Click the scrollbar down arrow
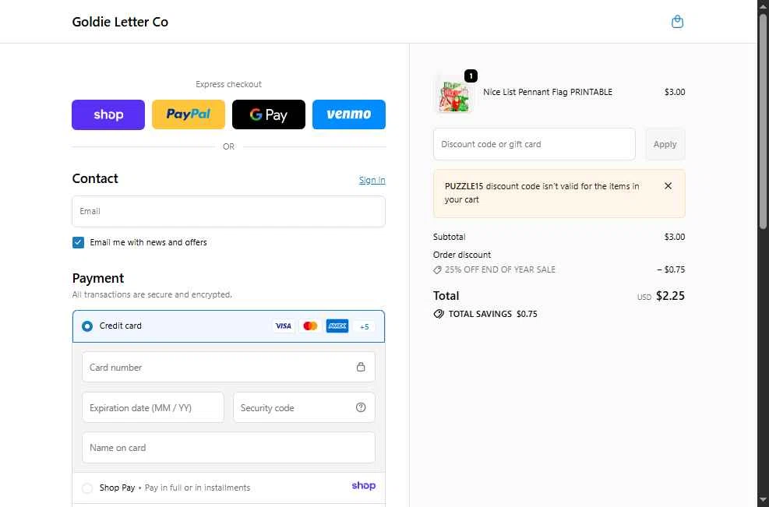Image resolution: width=769 pixels, height=507 pixels. pos(763,502)
